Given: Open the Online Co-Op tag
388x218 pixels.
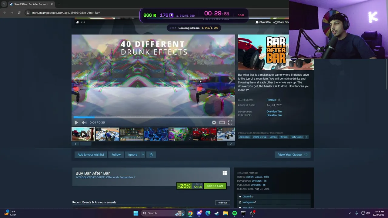Looking at the screenshot, I should [x=259, y=137].
